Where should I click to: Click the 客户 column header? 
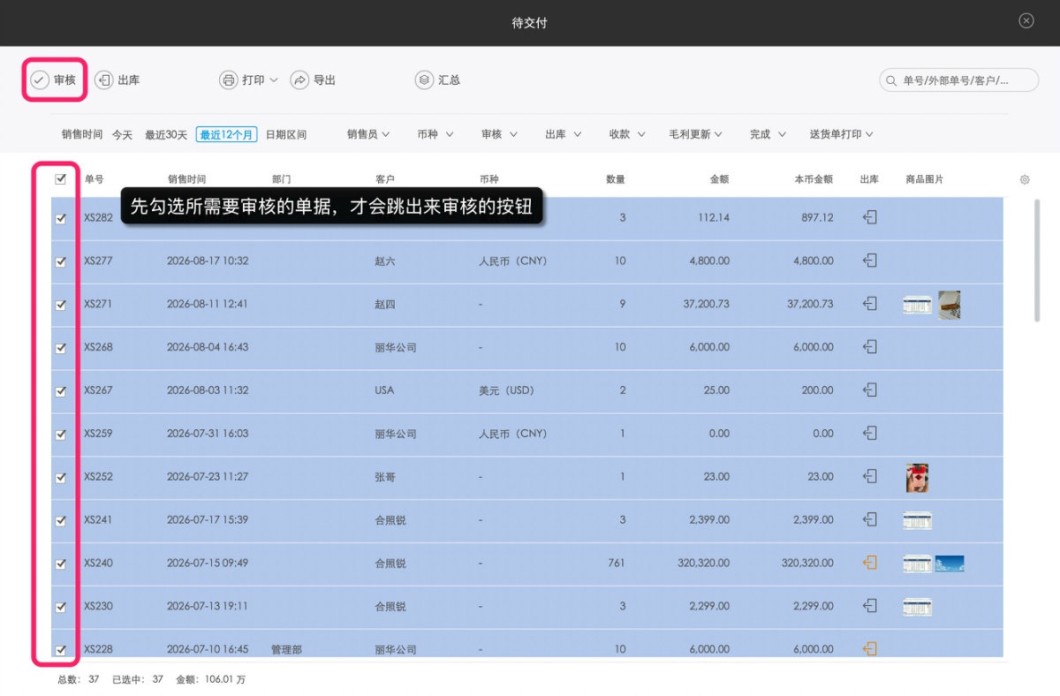pos(385,179)
